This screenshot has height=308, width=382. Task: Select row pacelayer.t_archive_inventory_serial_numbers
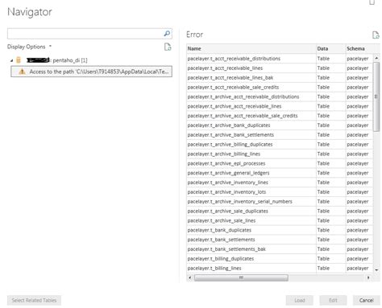pyautogui.click(x=280, y=202)
